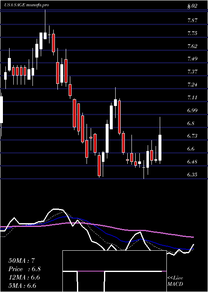Select the 5MA : 6.6 legend text
Image resolution: width=208 pixels, height=292 pixels.
tap(22, 285)
